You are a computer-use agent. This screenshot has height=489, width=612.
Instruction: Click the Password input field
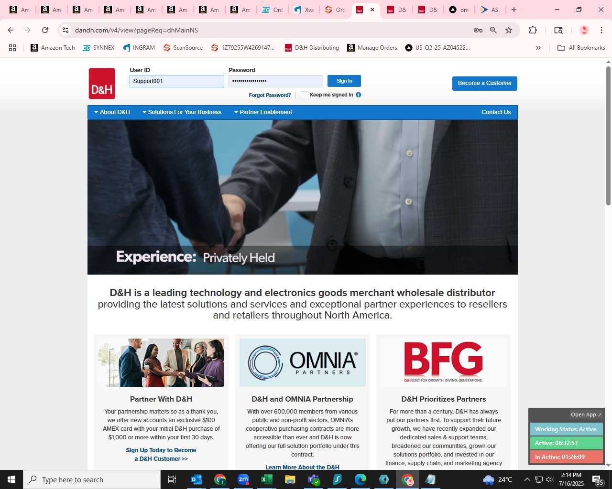click(276, 81)
